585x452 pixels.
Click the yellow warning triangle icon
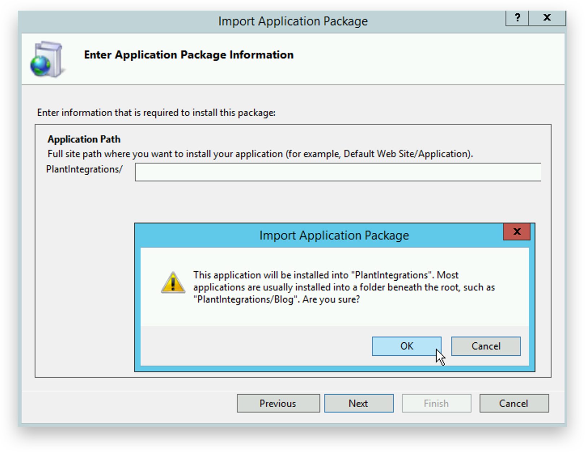(173, 282)
